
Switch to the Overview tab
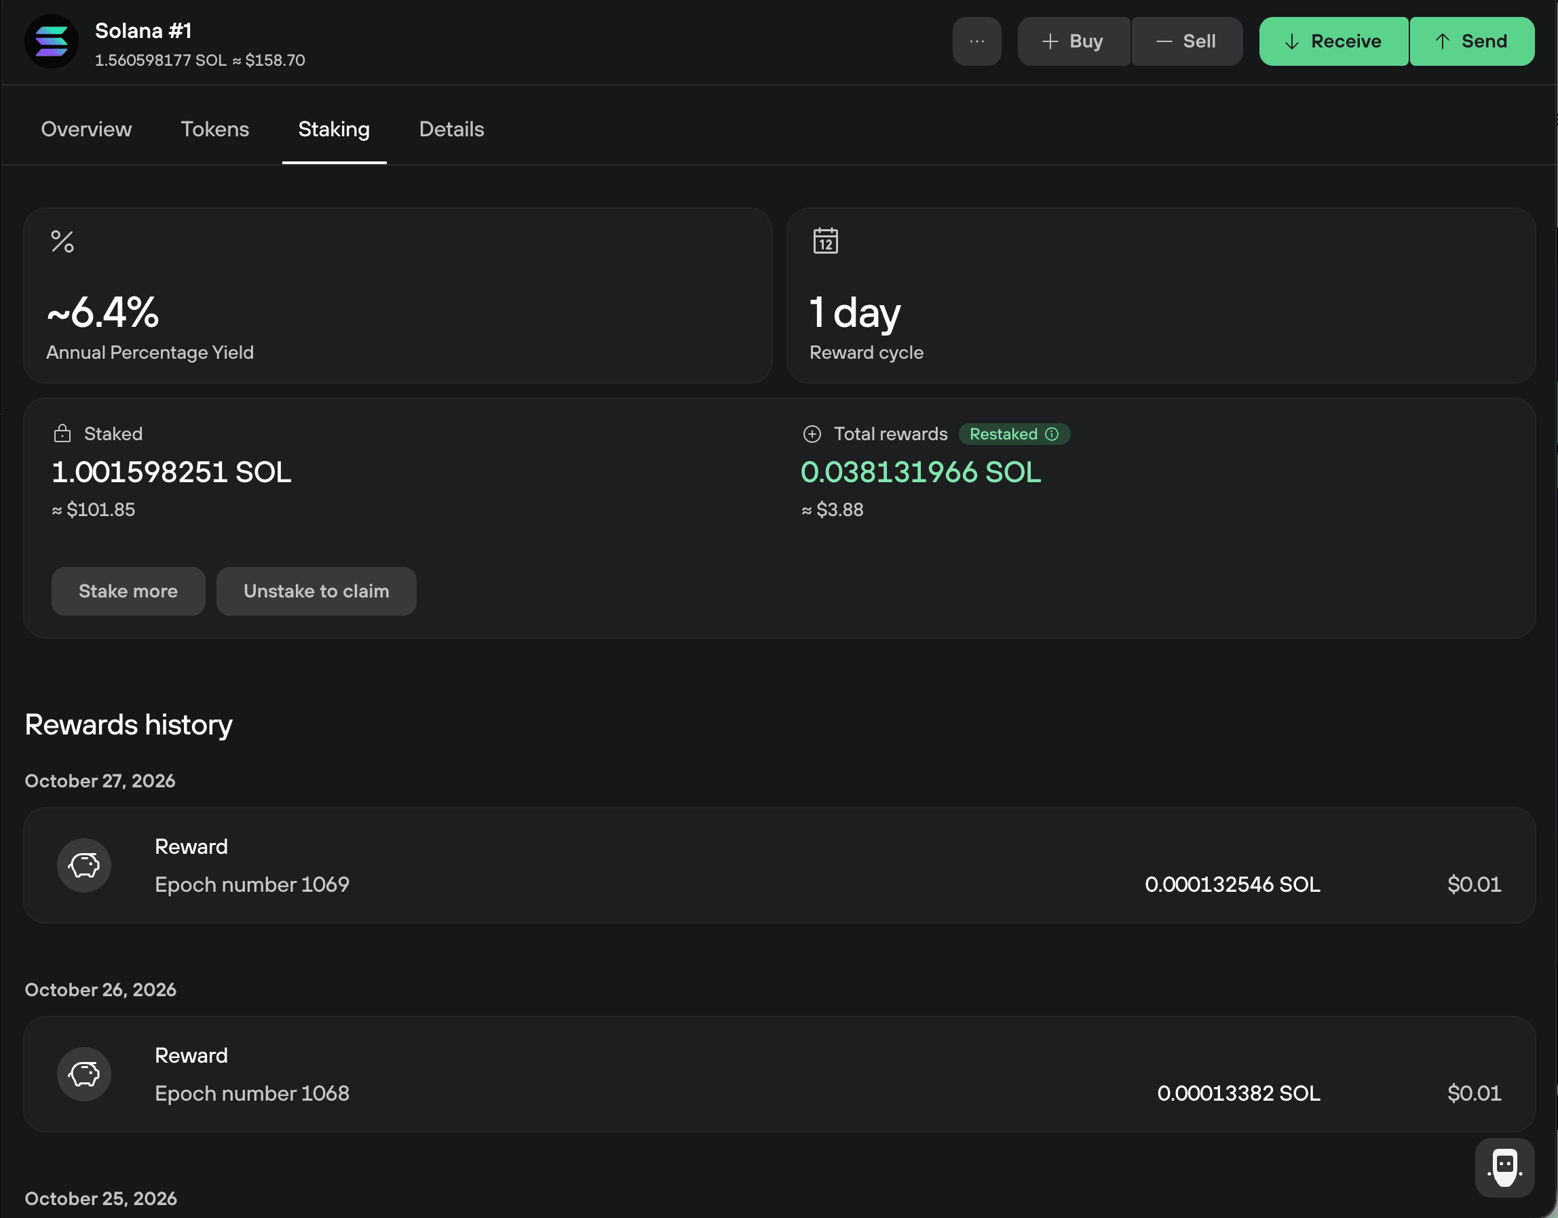[x=86, y=129]
